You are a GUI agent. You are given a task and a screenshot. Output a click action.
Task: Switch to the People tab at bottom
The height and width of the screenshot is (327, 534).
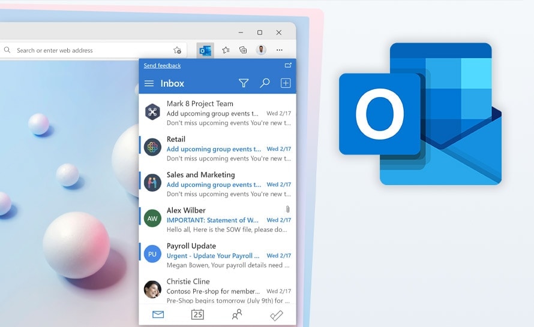(237, 314)
